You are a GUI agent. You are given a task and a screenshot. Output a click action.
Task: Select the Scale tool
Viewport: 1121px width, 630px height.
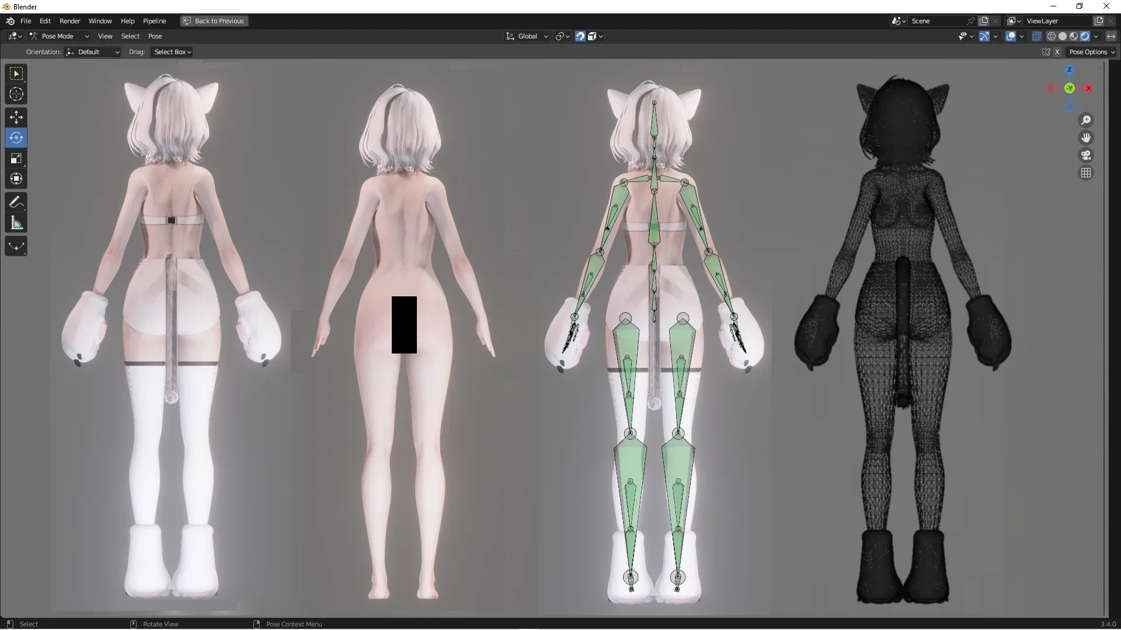tap(16, 158)
